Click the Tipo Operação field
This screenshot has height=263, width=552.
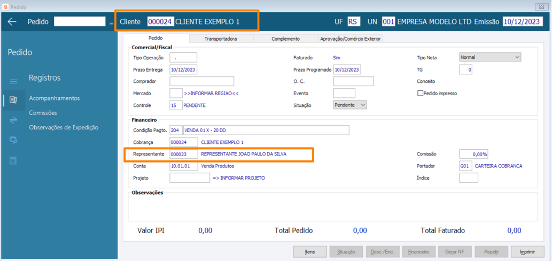tap(183, 57)
